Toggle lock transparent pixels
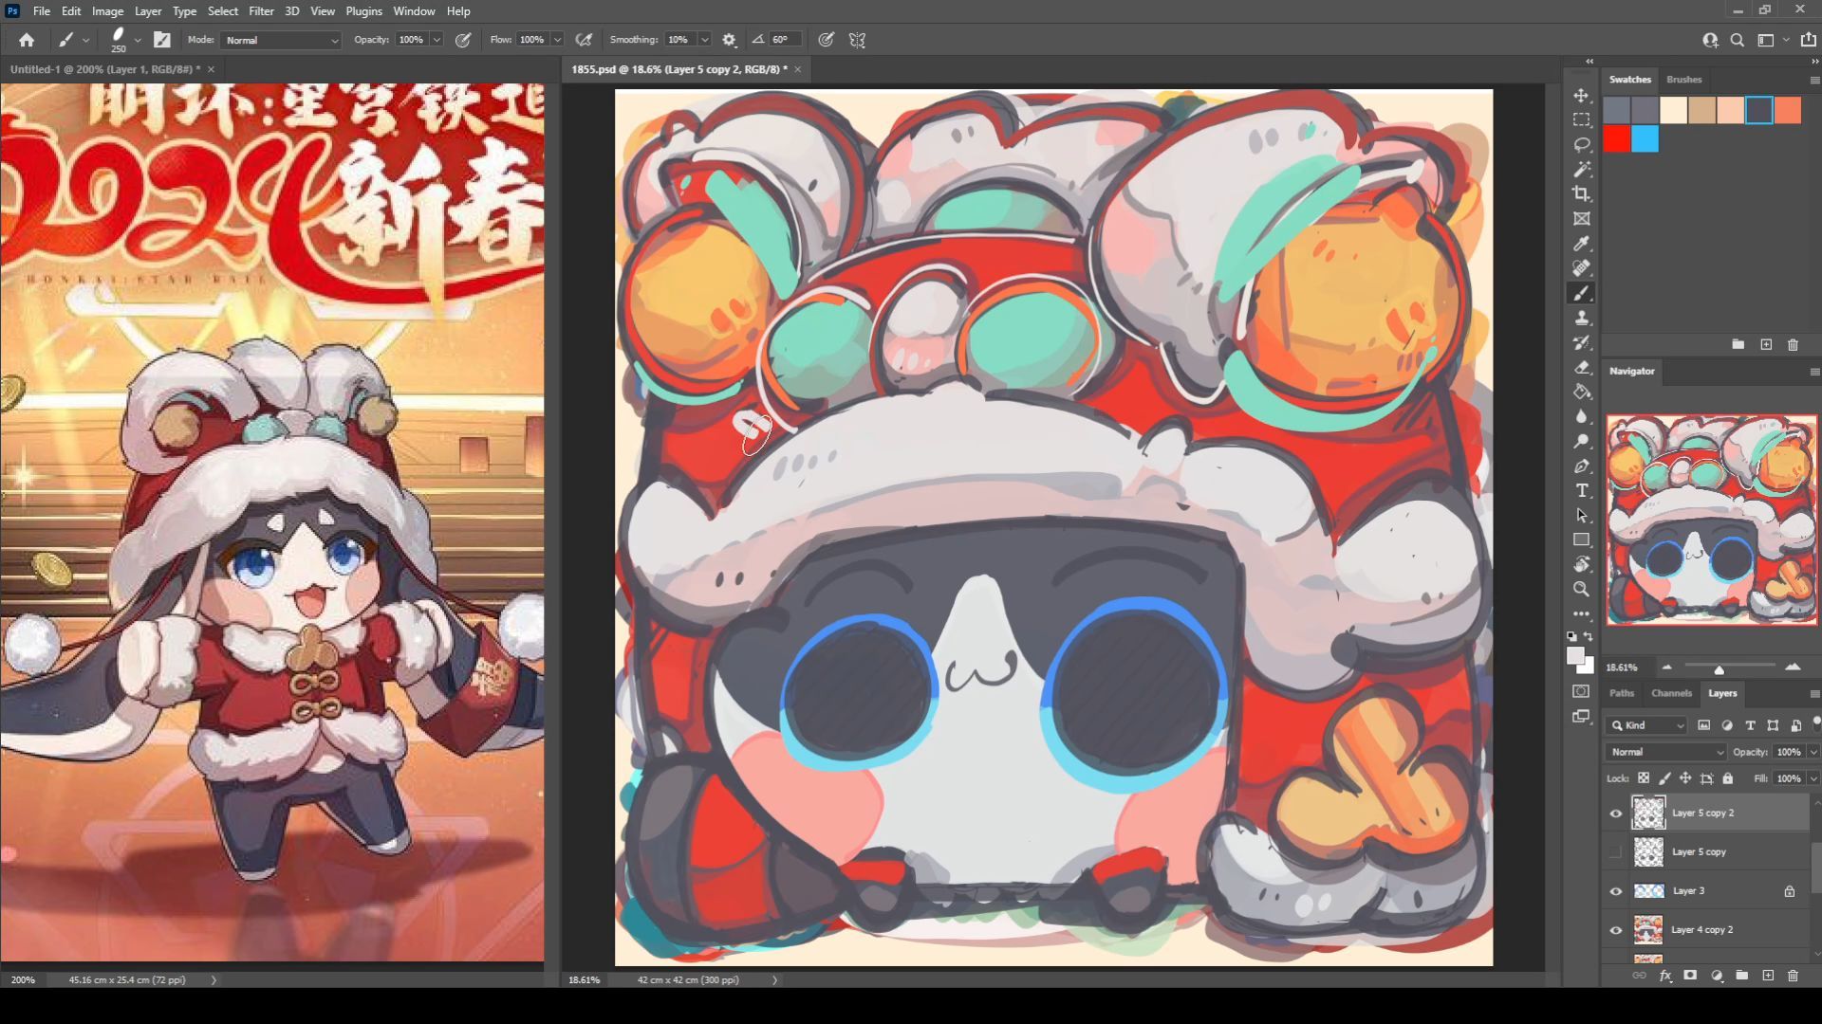 point(1644,778)
